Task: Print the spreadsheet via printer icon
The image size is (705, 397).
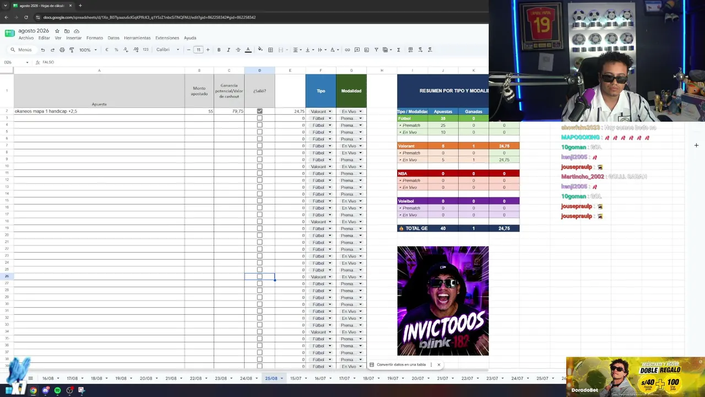Action: pyautogui.click(x=62, y=50)
